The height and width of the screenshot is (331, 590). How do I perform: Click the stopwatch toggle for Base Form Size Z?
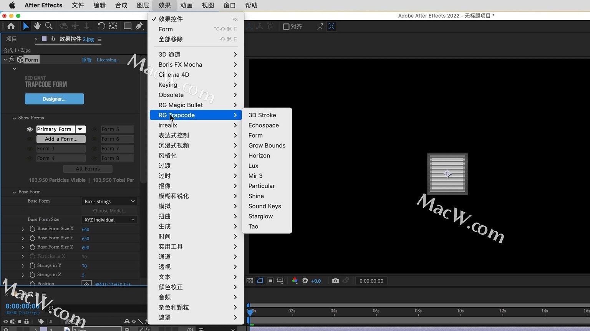point(32,247)
